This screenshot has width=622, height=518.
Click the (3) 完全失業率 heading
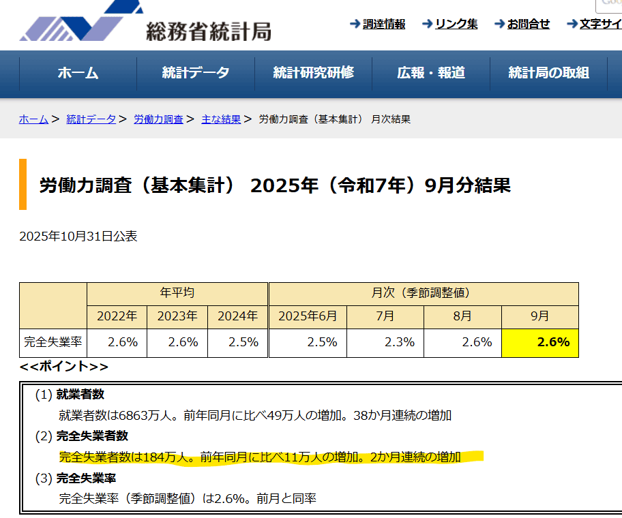(x=76, y=478)
